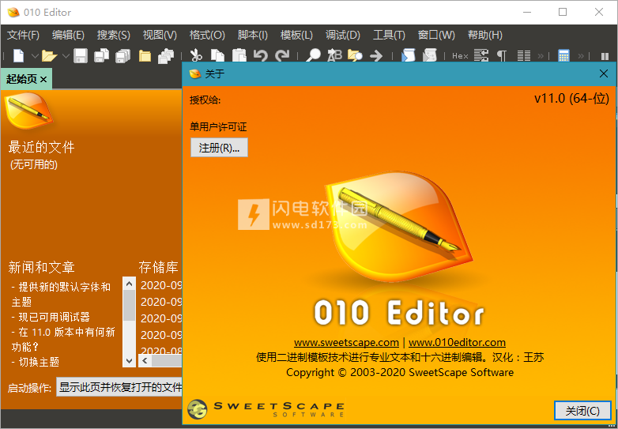Open the 格式(O) menu

pyautogui.click(x=207, y=35)
